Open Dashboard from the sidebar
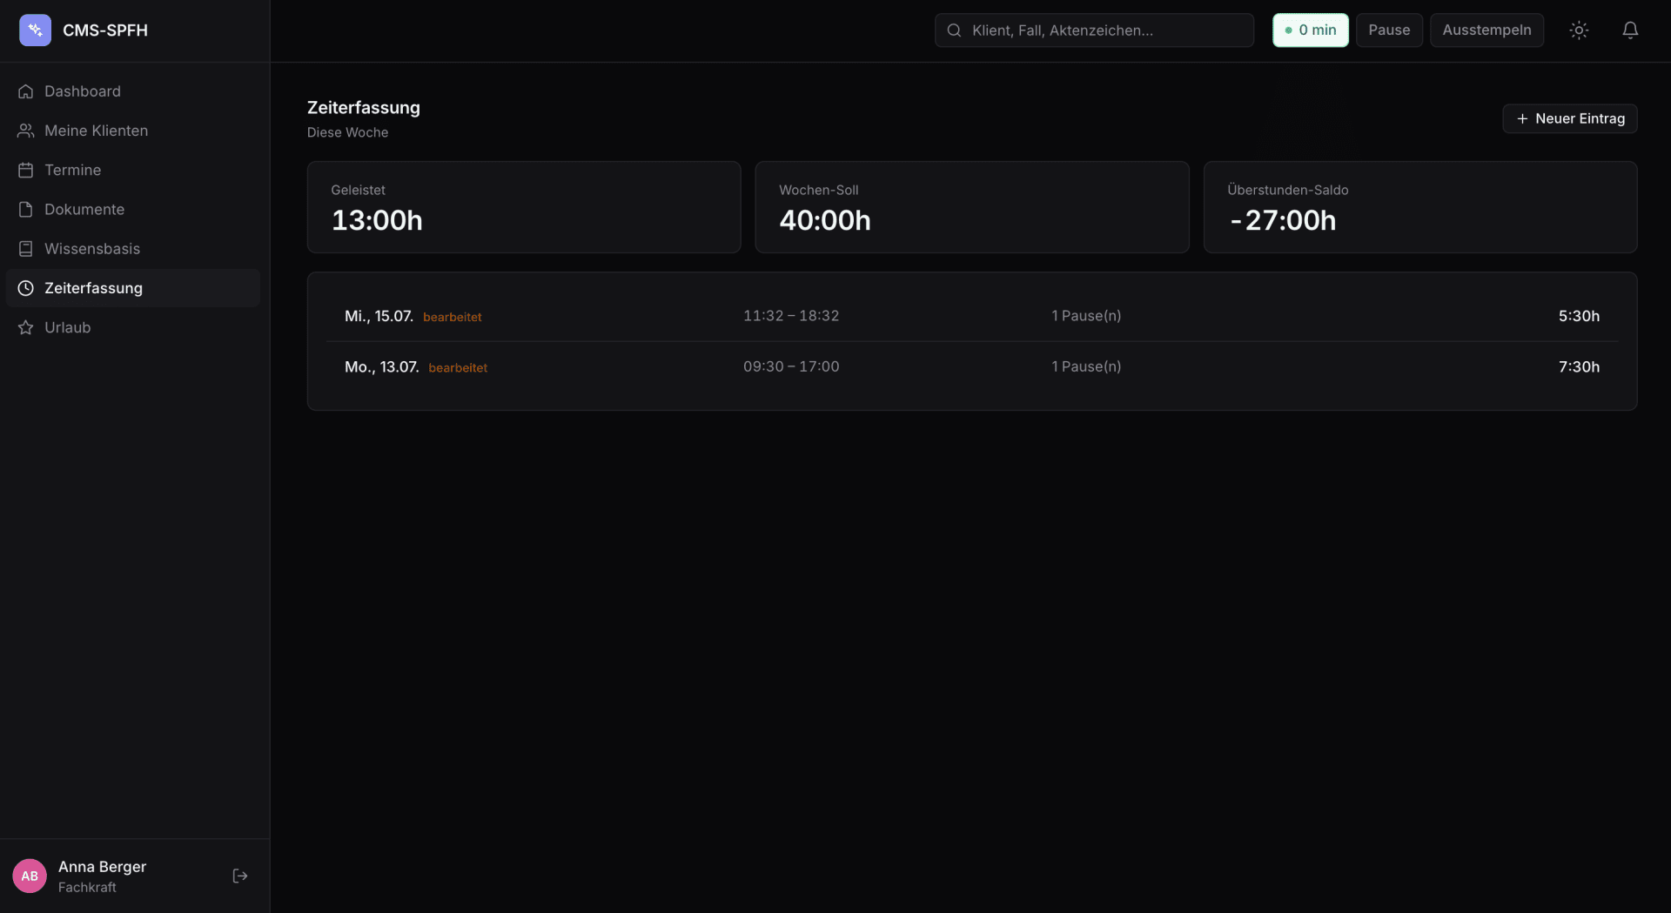 click(133, 91)
